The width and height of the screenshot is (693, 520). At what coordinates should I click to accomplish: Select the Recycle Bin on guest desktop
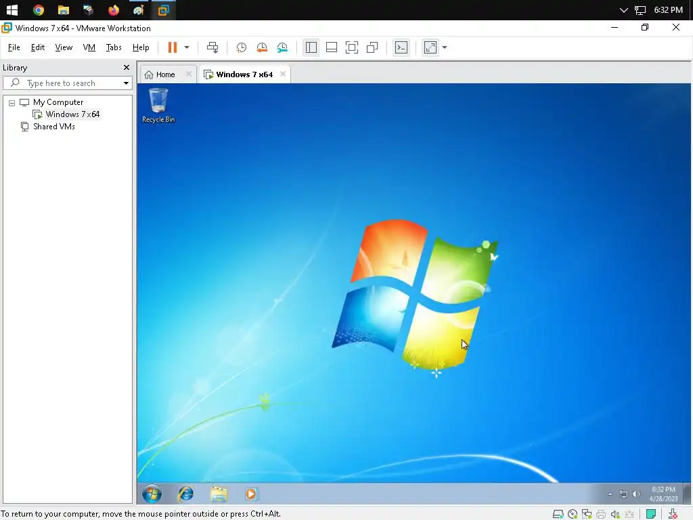point(158,106)
